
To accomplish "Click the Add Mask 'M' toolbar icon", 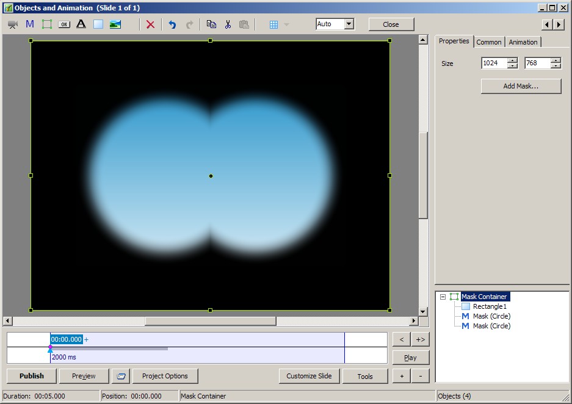I will 30,24.
